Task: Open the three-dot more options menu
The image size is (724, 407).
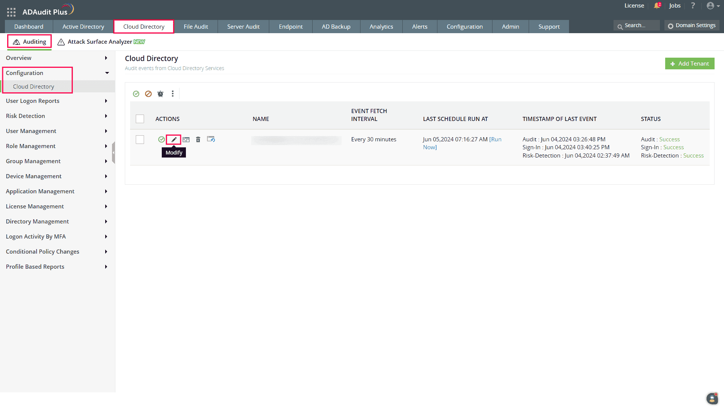Action: coord(173,94)
